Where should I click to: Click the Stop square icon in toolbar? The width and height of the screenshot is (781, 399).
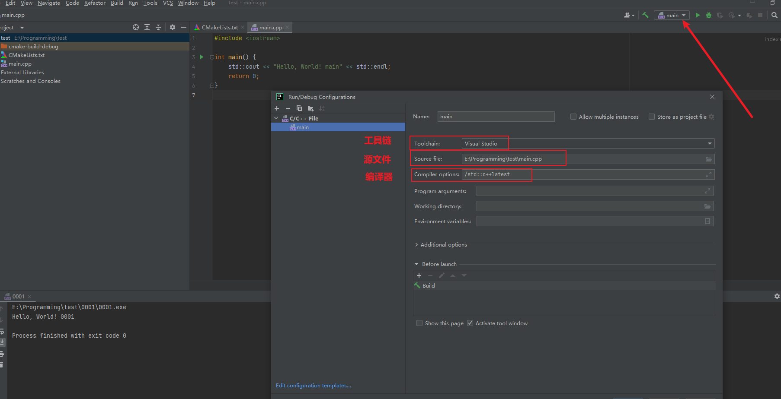coord(760,15)
